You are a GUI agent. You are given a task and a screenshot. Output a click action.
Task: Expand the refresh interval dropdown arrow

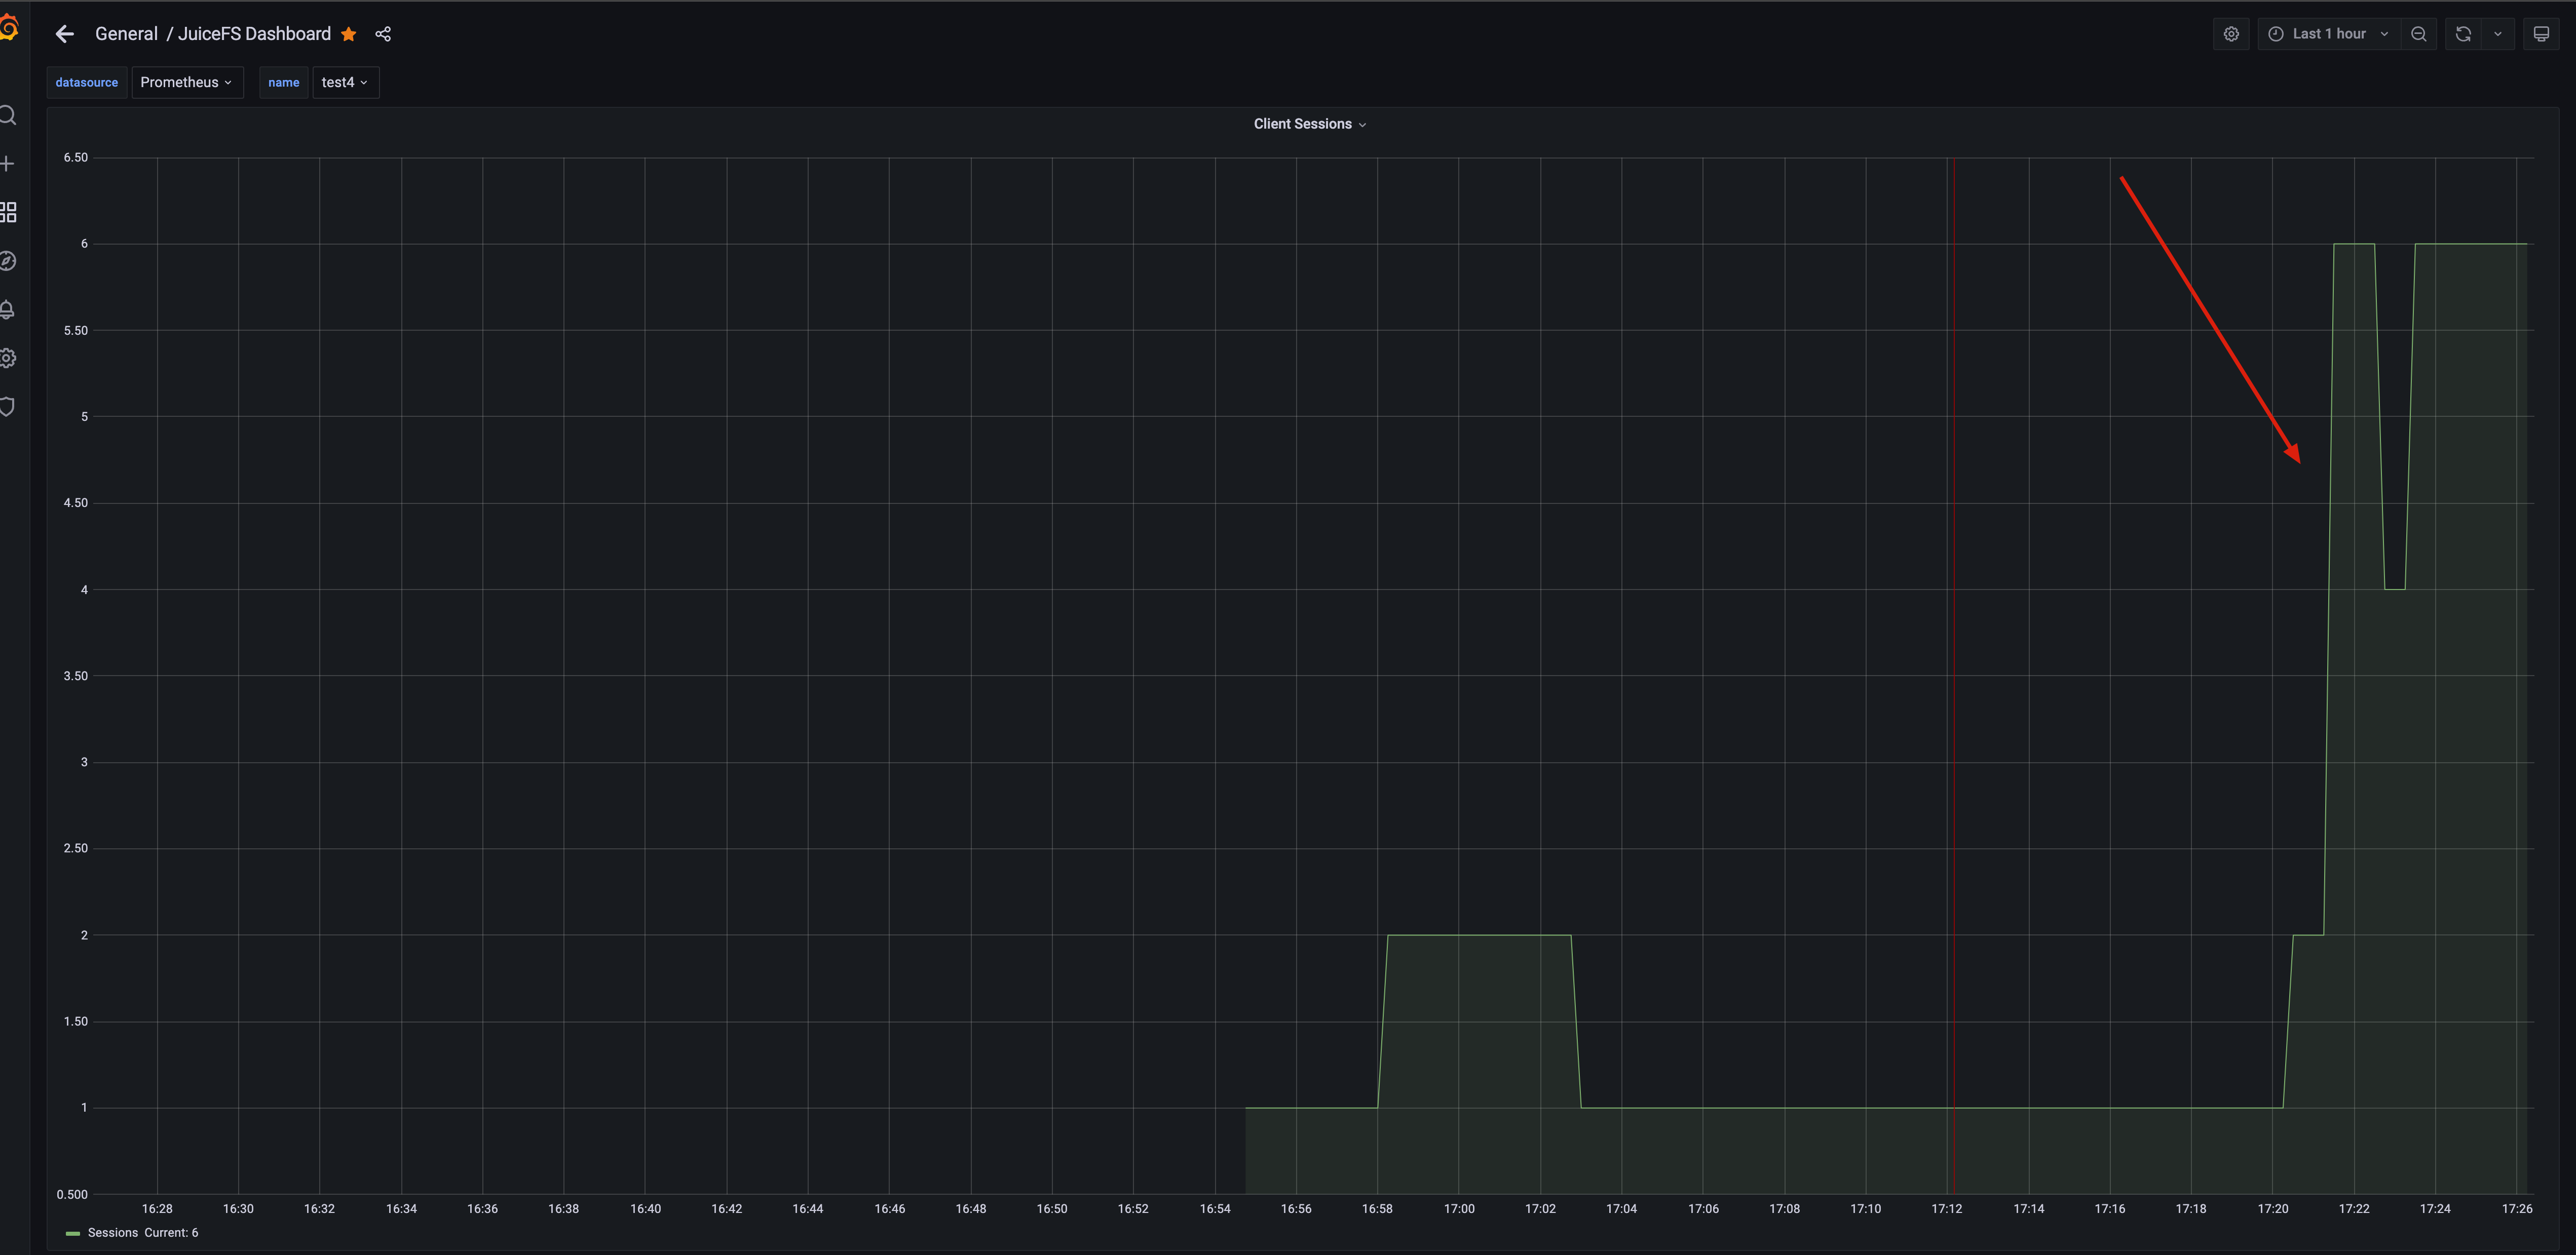[x=2498, y=34]
